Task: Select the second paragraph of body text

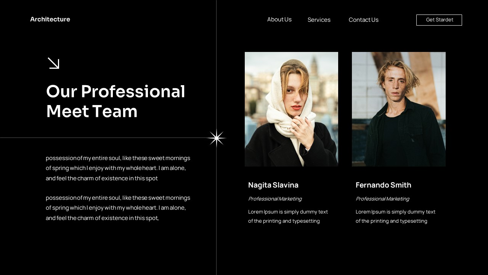Action: click(x=118, y=208)
